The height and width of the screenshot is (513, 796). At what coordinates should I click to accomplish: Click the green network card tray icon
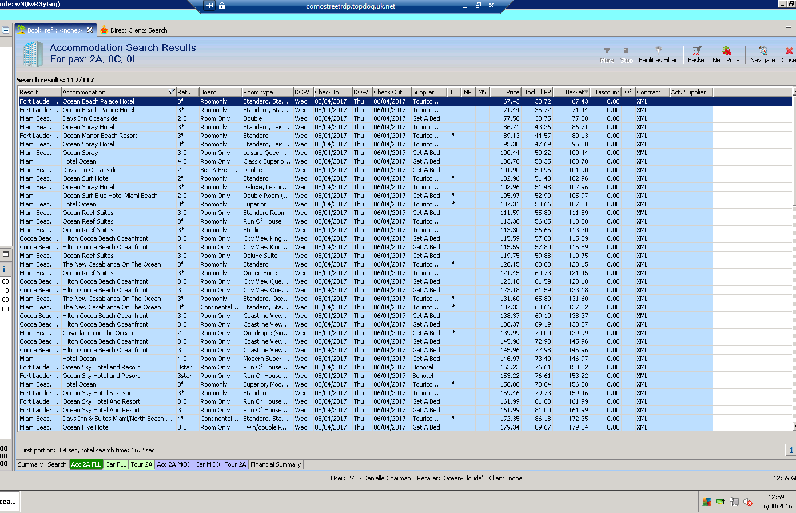click(x=720, y=502)
